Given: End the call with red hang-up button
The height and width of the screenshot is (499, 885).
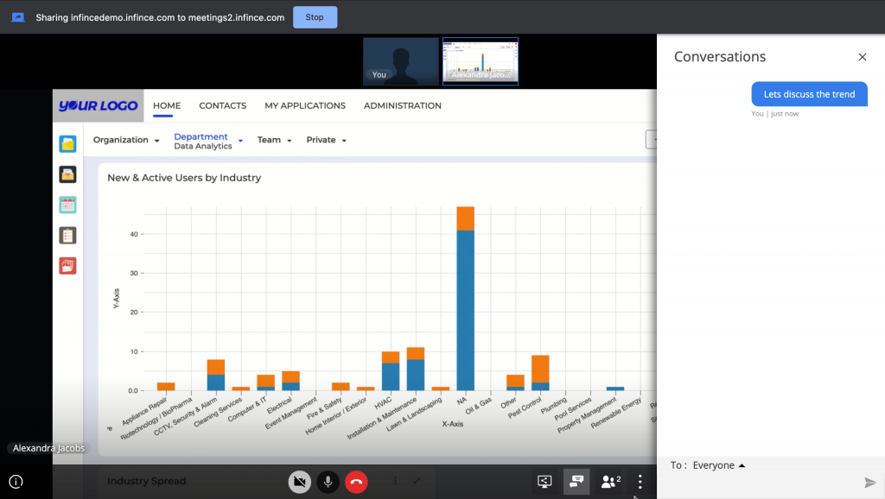Looking at the screenshot, I should [x=356, y=482].
